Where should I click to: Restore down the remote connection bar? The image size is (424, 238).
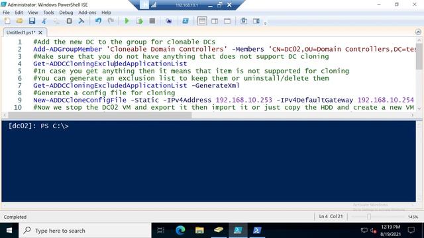click(x=219, y=5)
